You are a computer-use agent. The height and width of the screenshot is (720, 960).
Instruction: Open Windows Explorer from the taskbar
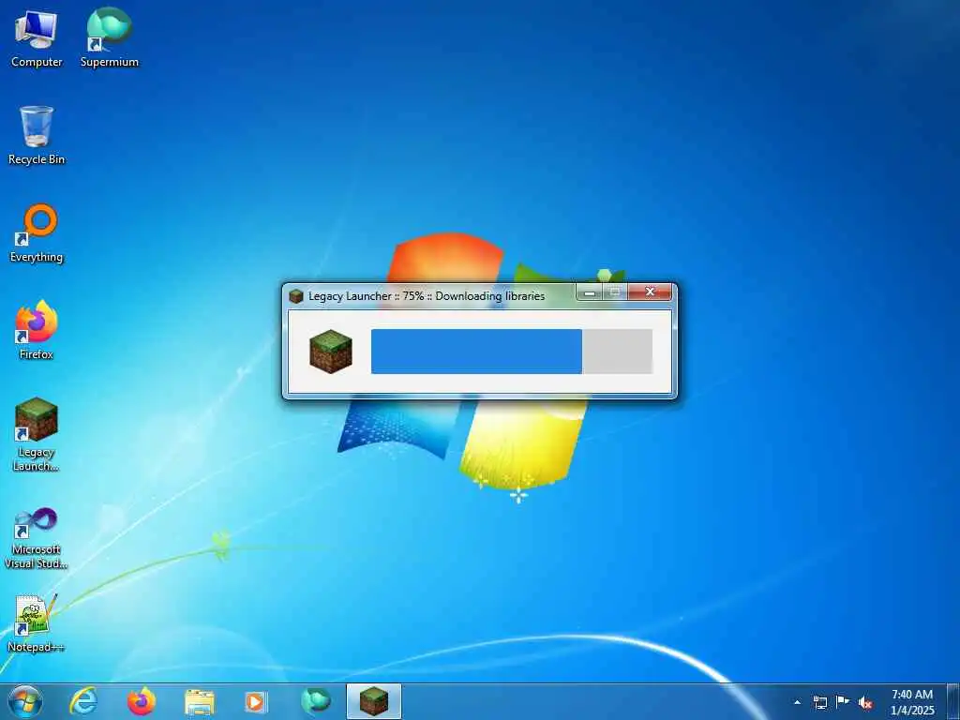point(199,702)
